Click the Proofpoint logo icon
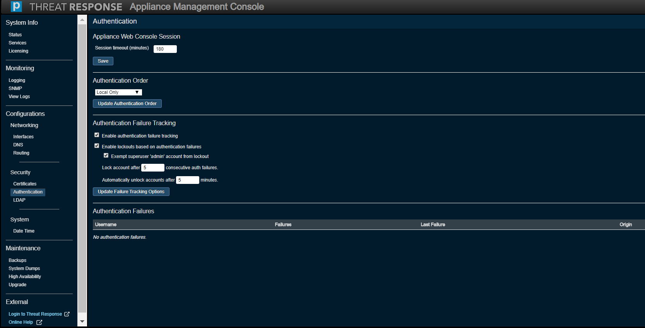This screenshot has width=645, height=328. [x=16, y=7]
